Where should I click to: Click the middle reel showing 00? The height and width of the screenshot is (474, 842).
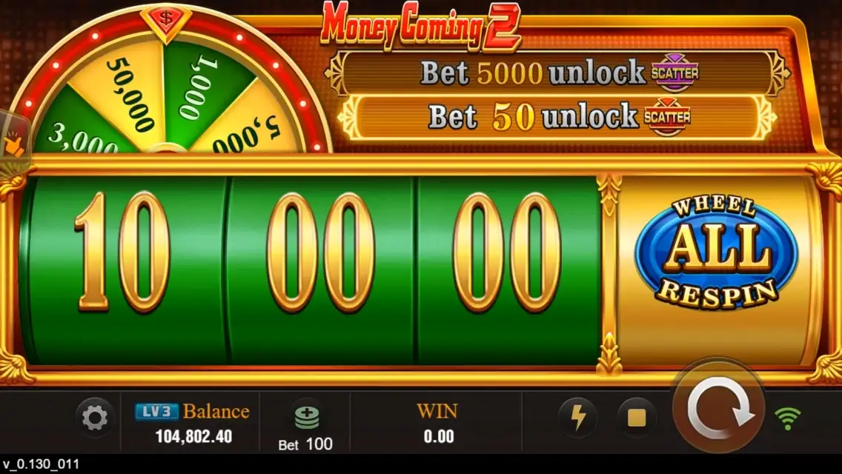321,271
